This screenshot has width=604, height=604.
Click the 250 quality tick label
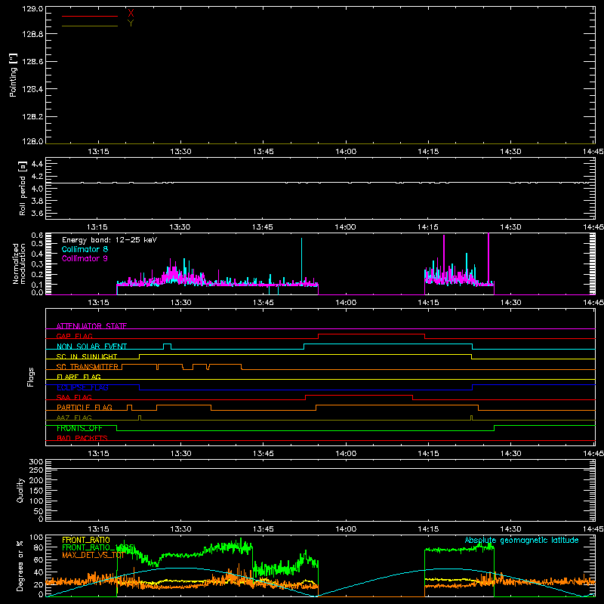(x=36, y=470)
